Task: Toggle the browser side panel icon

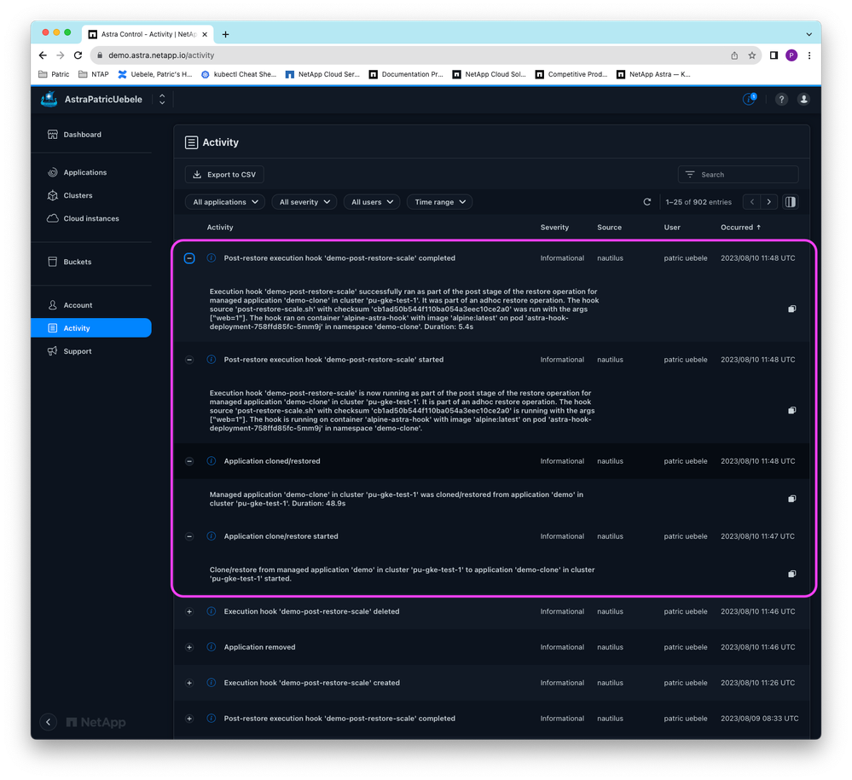Action: (774, 55)
